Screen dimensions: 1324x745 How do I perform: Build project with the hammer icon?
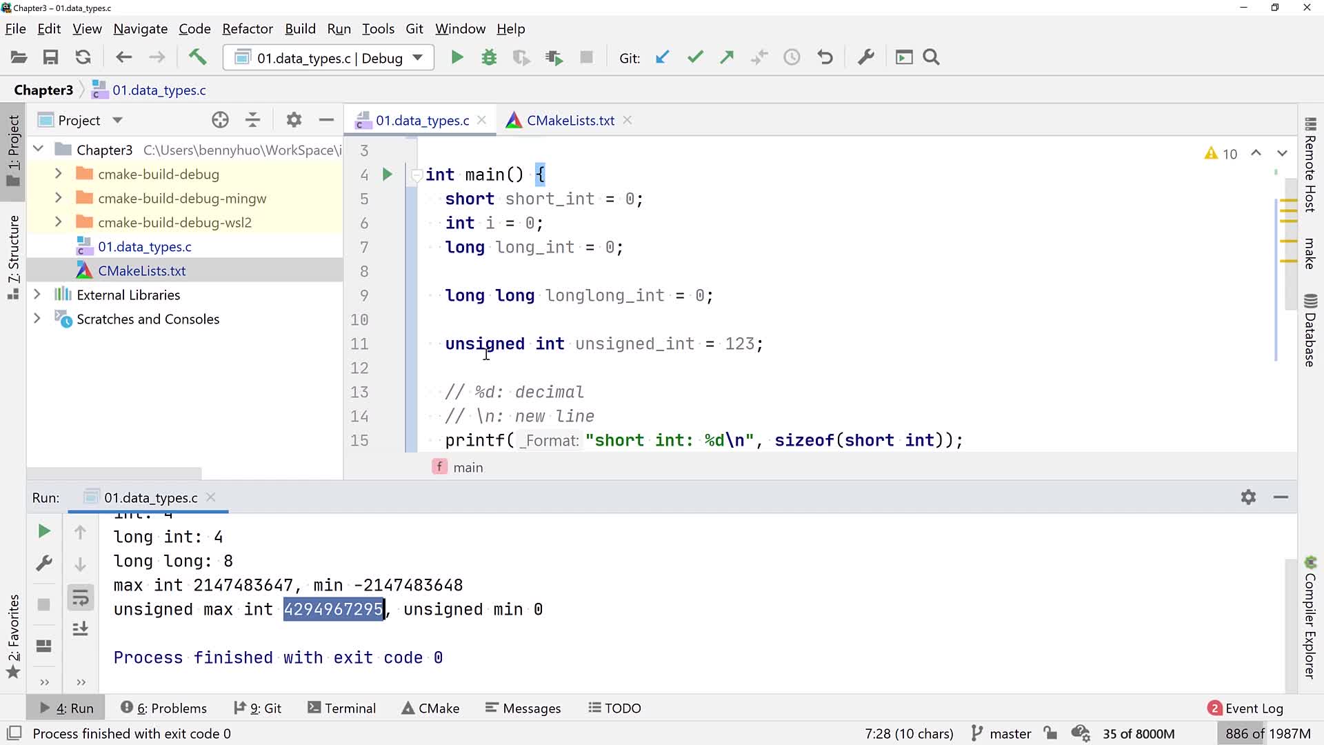(198, 57)
